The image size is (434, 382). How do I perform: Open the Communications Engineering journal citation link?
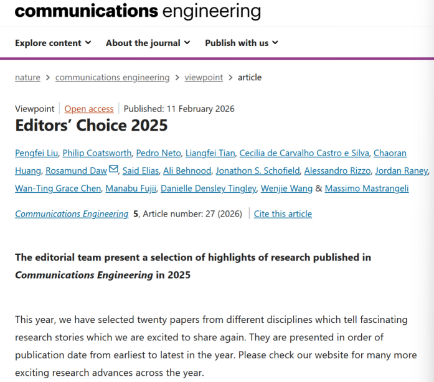(x=72, y=214)
